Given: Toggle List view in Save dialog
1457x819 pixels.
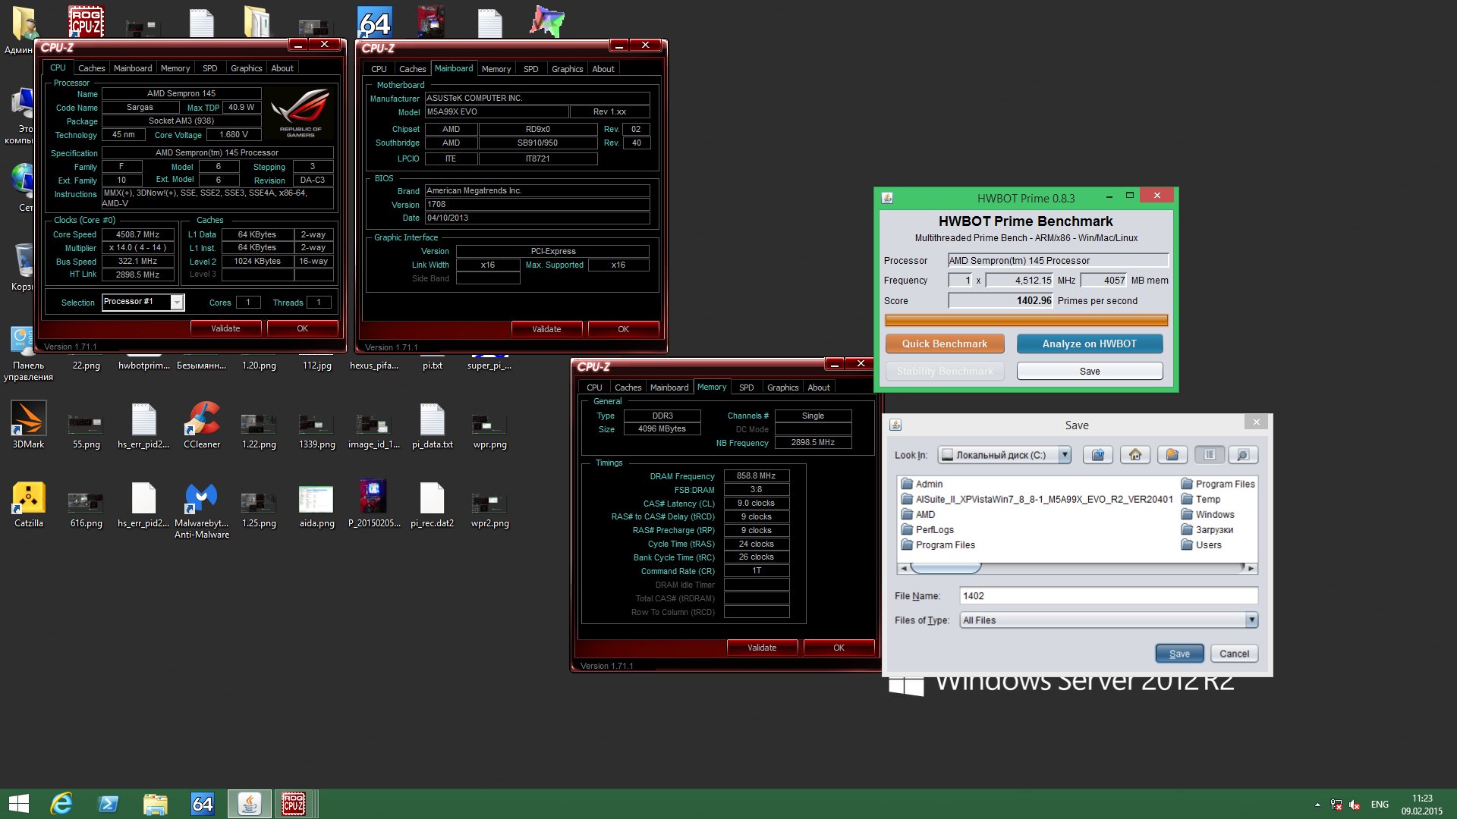Looking at the screenshot, I should 1210,455.
